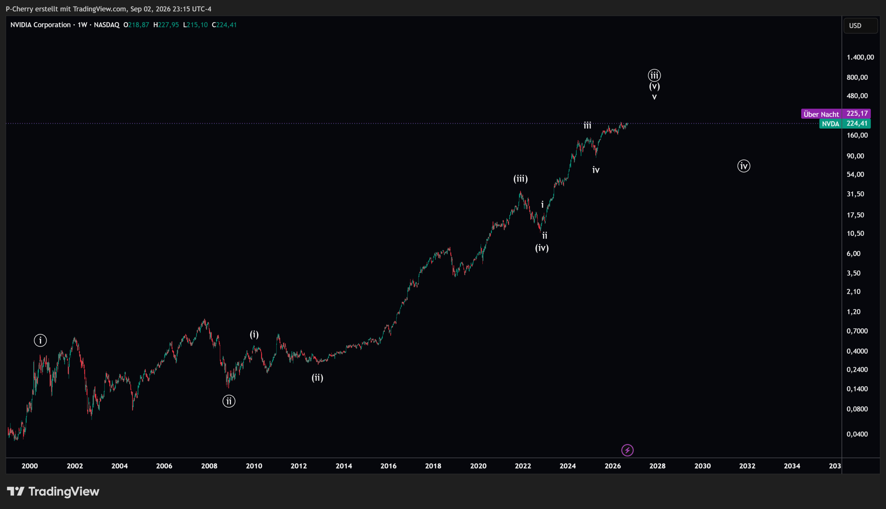
Task: Click the Über Nacht 225,17 price label
Action: (835, 114)
